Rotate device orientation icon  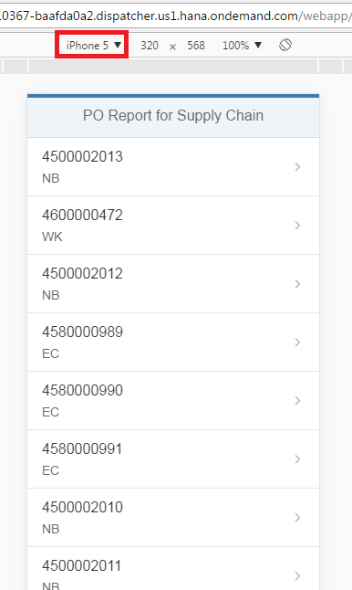(x=285, y=45)
